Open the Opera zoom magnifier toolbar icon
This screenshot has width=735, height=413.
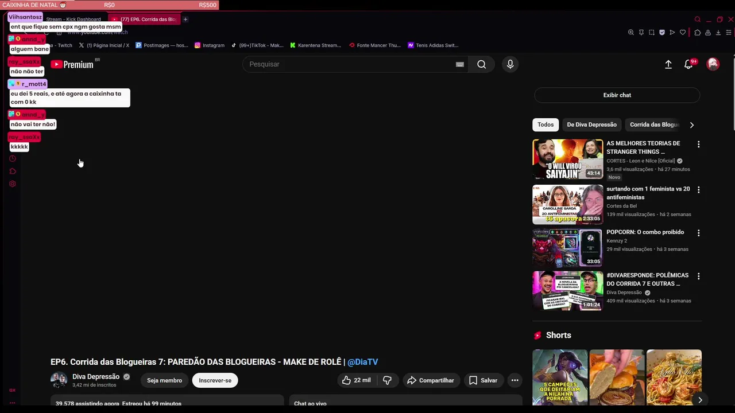[x=631, y=33]
